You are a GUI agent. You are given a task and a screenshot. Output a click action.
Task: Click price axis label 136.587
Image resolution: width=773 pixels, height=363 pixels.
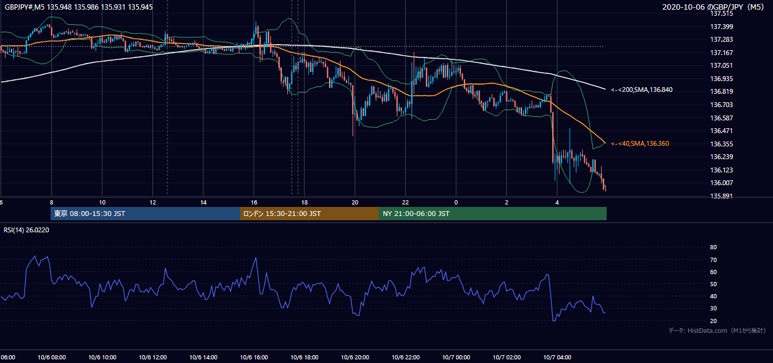pyautogui.click(x=722, y=118)
